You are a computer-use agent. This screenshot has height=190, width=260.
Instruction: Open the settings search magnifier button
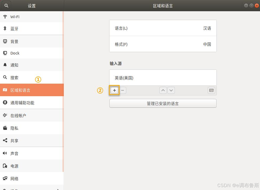(6, 6)
